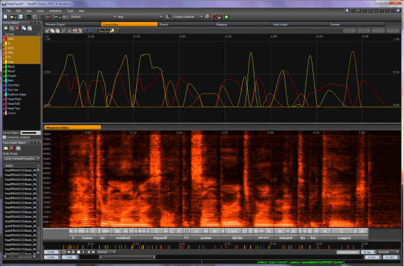
Task: Delete selected curve with red X in Curve Select
Action: click(x=17, y=28)
